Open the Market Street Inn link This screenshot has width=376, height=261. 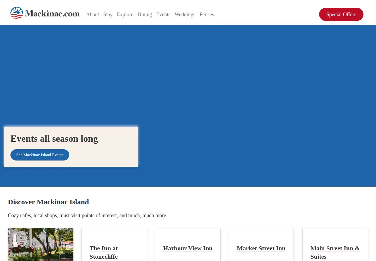[x=261, y=248]
